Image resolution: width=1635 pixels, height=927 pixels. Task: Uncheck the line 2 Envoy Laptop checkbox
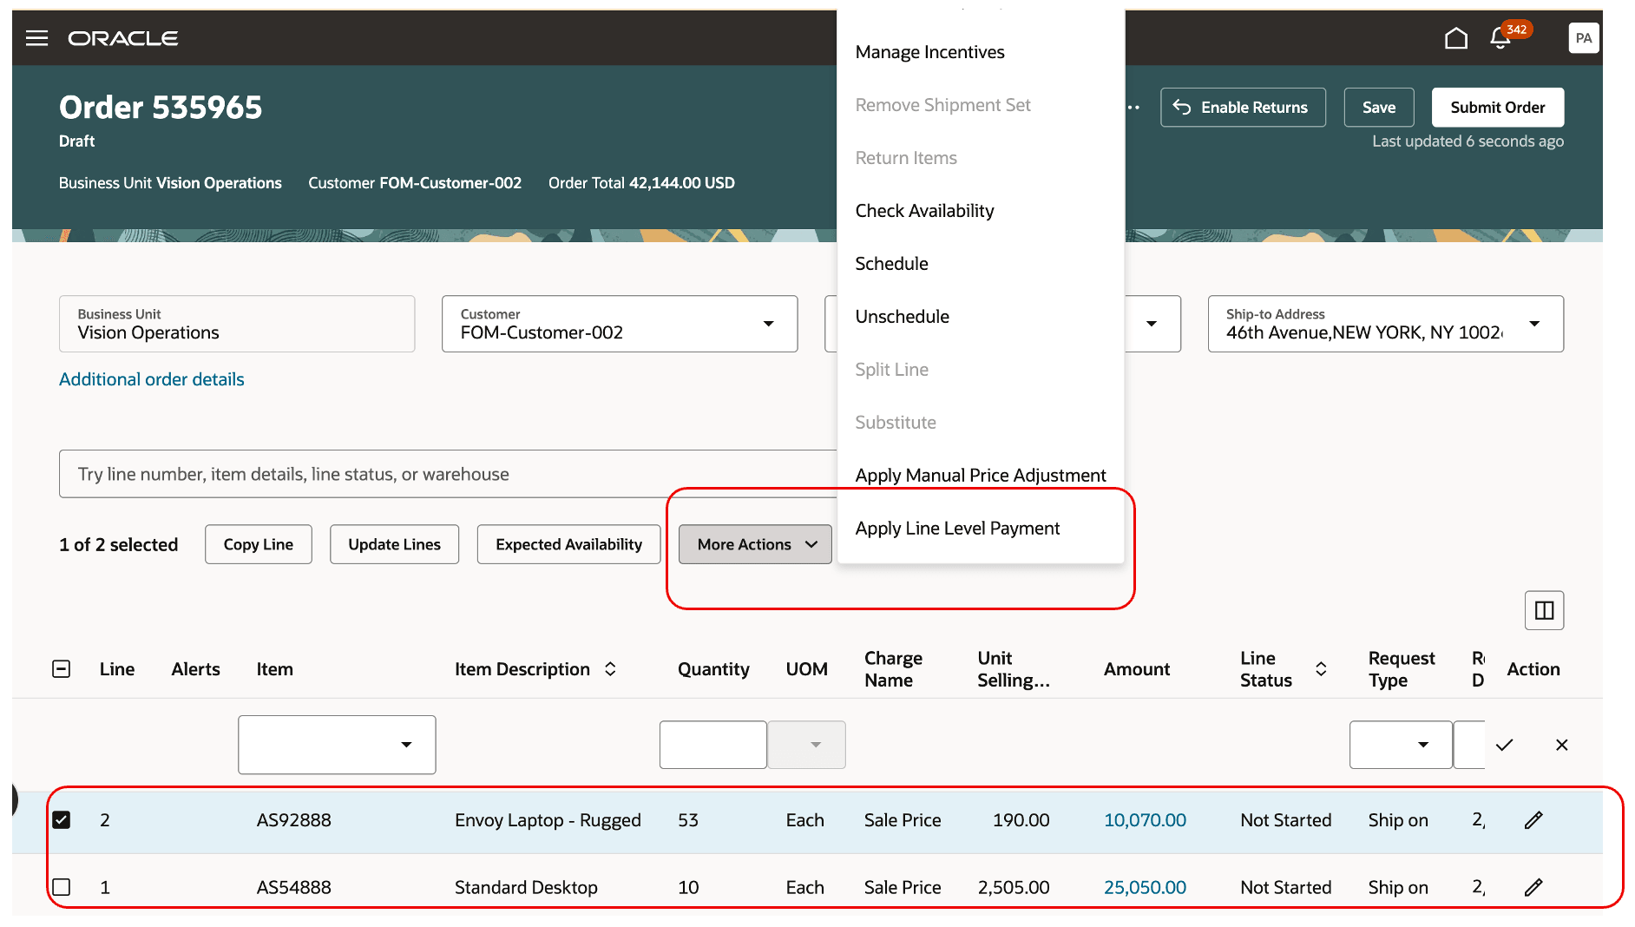click(x=62, y=820)
